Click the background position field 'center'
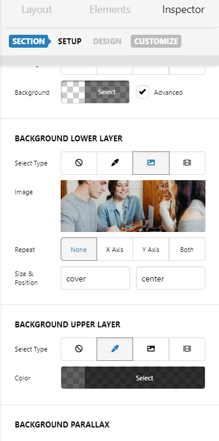The width and height of the screenshot is (219, 441). [171, 278]
